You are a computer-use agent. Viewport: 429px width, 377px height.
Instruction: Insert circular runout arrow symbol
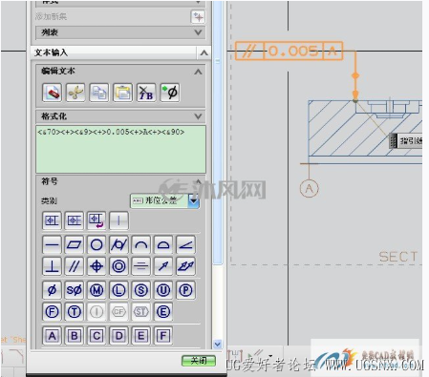pos(163,266)
